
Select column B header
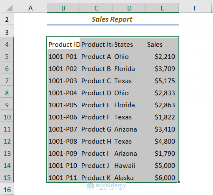pyautogui.click(x=63, y=8)
